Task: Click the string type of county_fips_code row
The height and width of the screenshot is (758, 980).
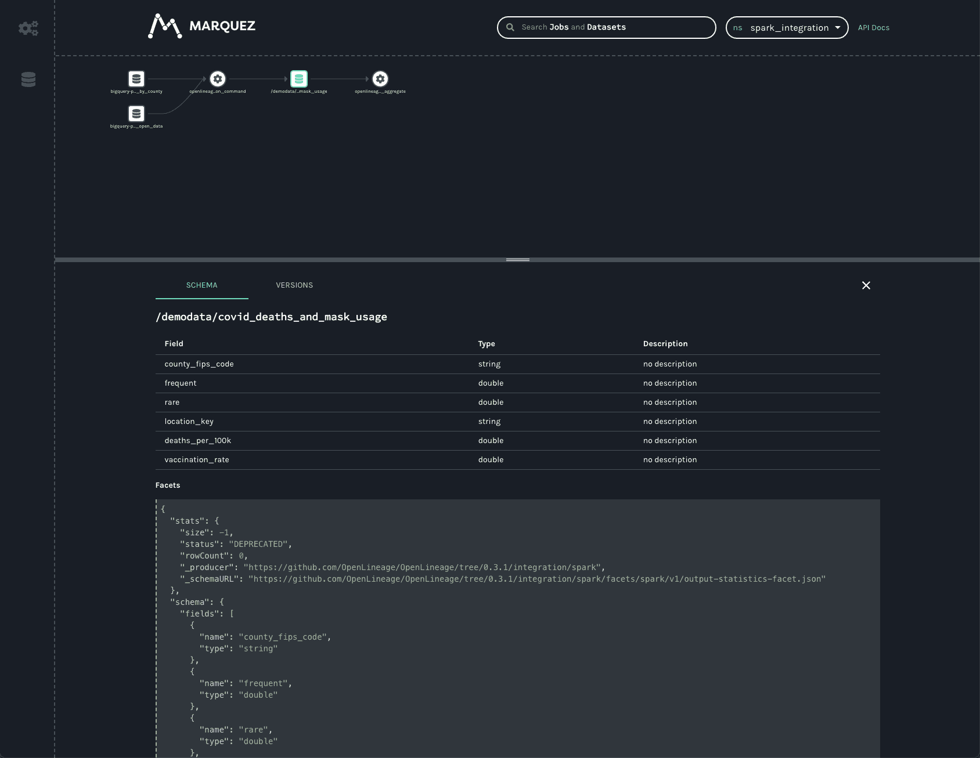Action: tap(489, 364)
